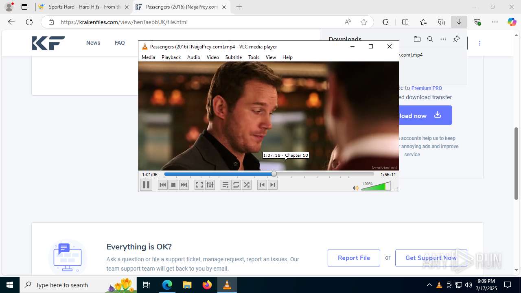
Task: Open Windows Start menu
Action: click(x=10, y=285)
